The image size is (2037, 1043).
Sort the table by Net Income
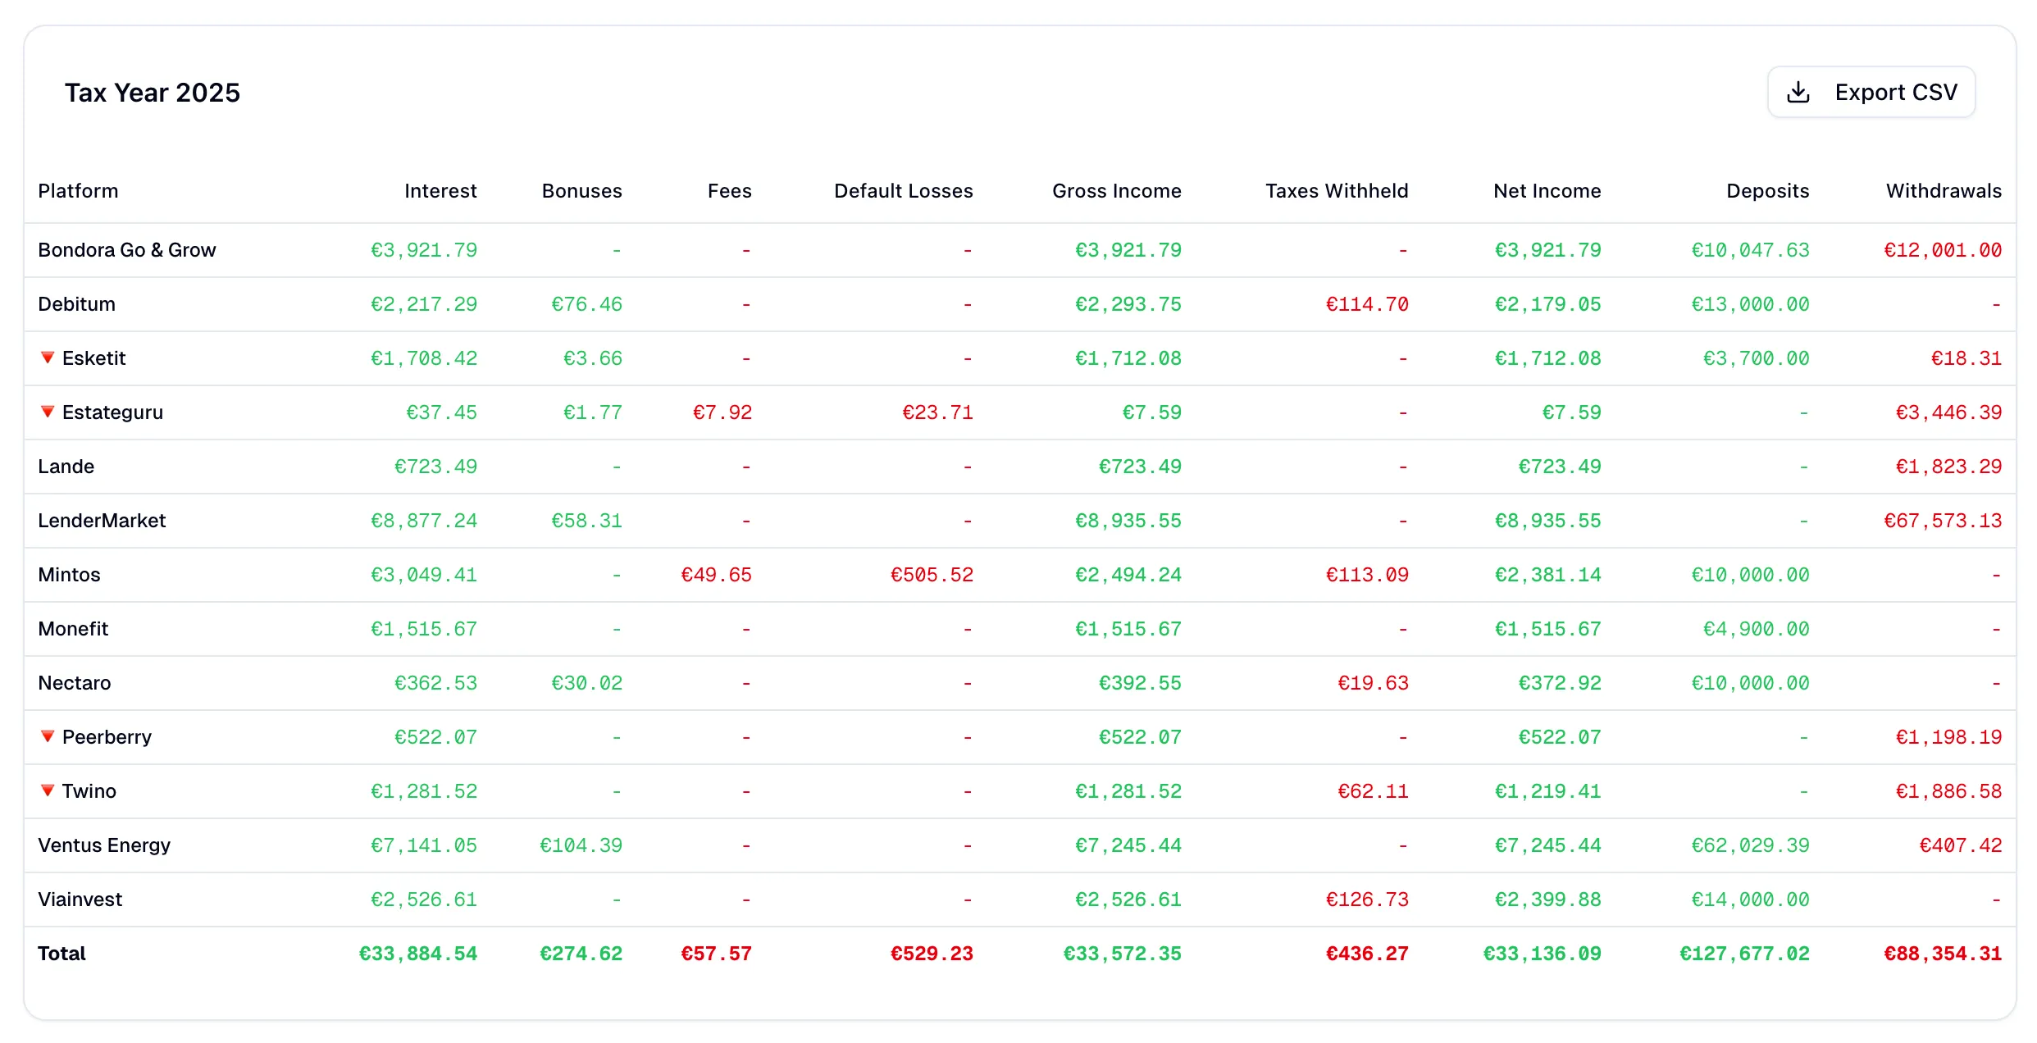pyautogui.click(x=1546, y=190)
